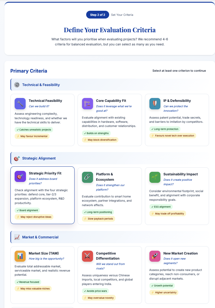Click the dartboard icon on Strategic Priority Fit
This screenshot has width=215, height=308.
coord(20,177)
